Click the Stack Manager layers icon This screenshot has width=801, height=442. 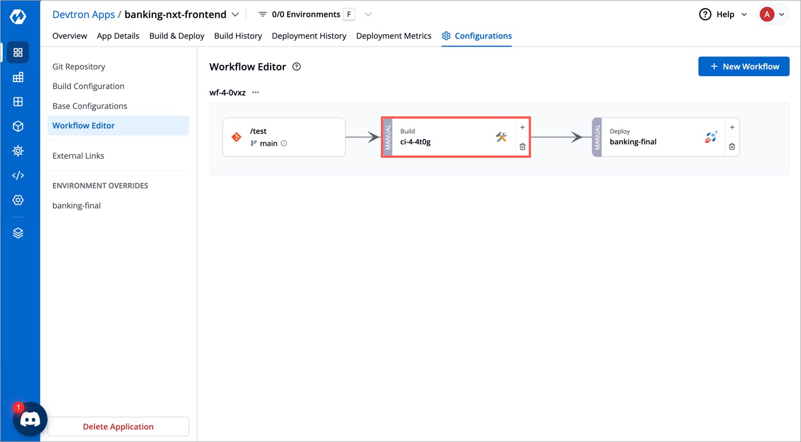(18, 232)
